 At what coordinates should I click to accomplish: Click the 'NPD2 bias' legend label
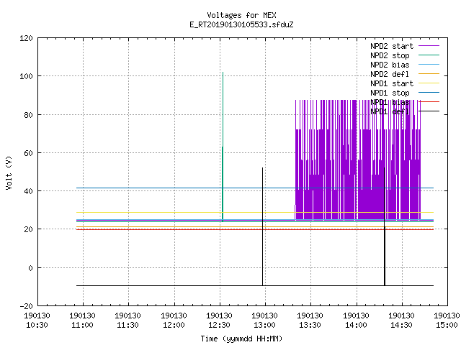coord(390,65)
